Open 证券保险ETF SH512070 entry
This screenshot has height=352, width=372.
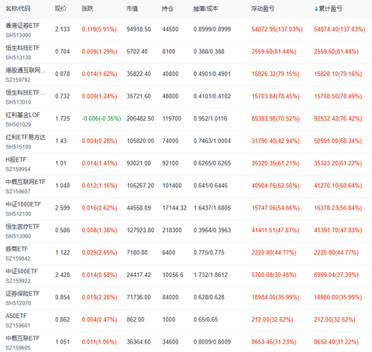tap(22, 294)
